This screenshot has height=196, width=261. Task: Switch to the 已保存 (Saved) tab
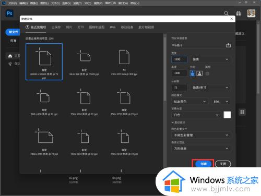[56, 27]
